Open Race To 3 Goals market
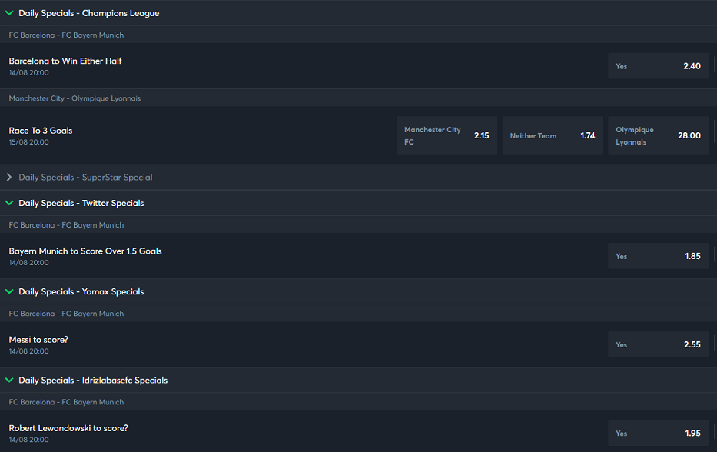The height and width of the screenshot is (452, 717). pyautogui.click(x=41, y=131)
